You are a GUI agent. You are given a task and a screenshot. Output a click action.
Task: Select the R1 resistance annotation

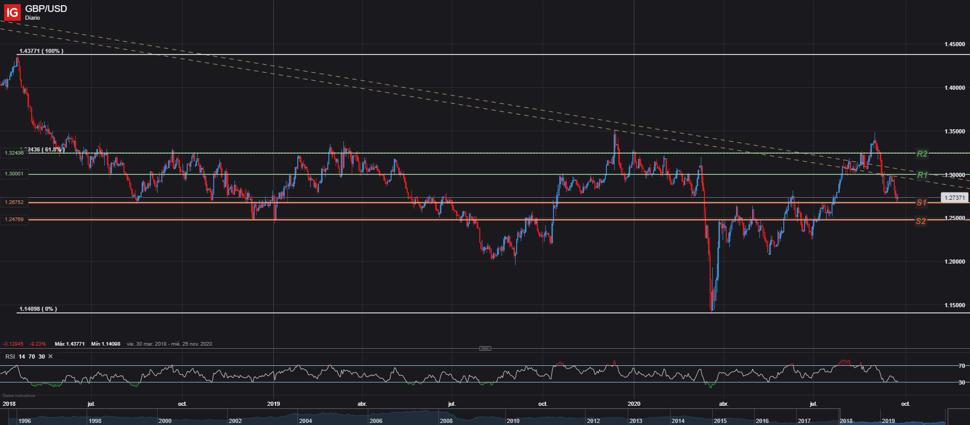pos(922,175)
